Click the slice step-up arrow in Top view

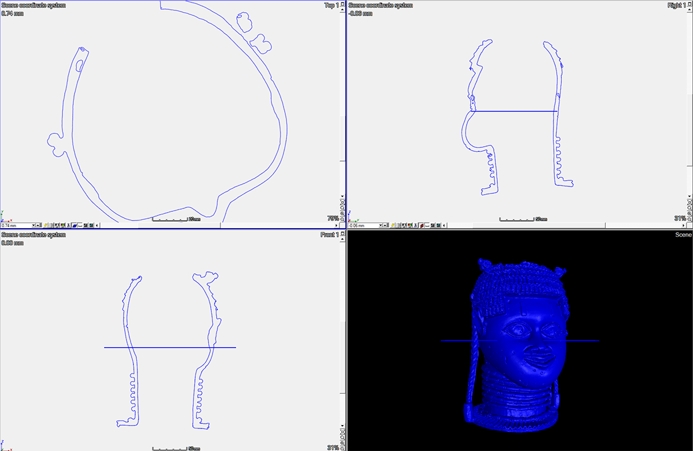click(38, 225)
